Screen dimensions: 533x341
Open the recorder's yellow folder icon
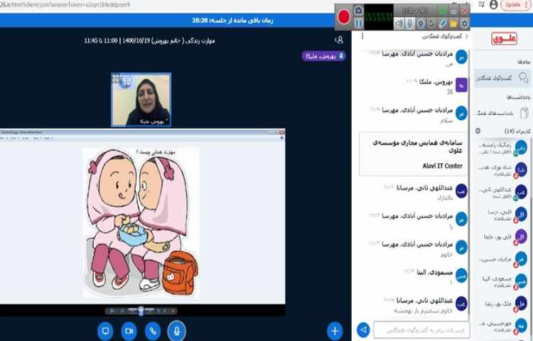(x=453, y=23)
